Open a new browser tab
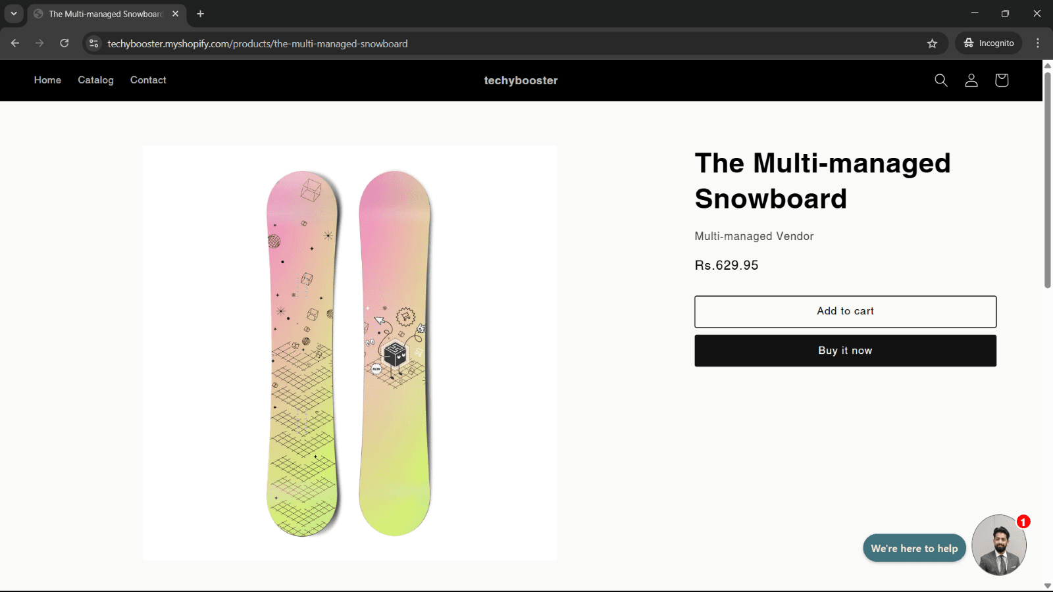 [x=201, y=14]
